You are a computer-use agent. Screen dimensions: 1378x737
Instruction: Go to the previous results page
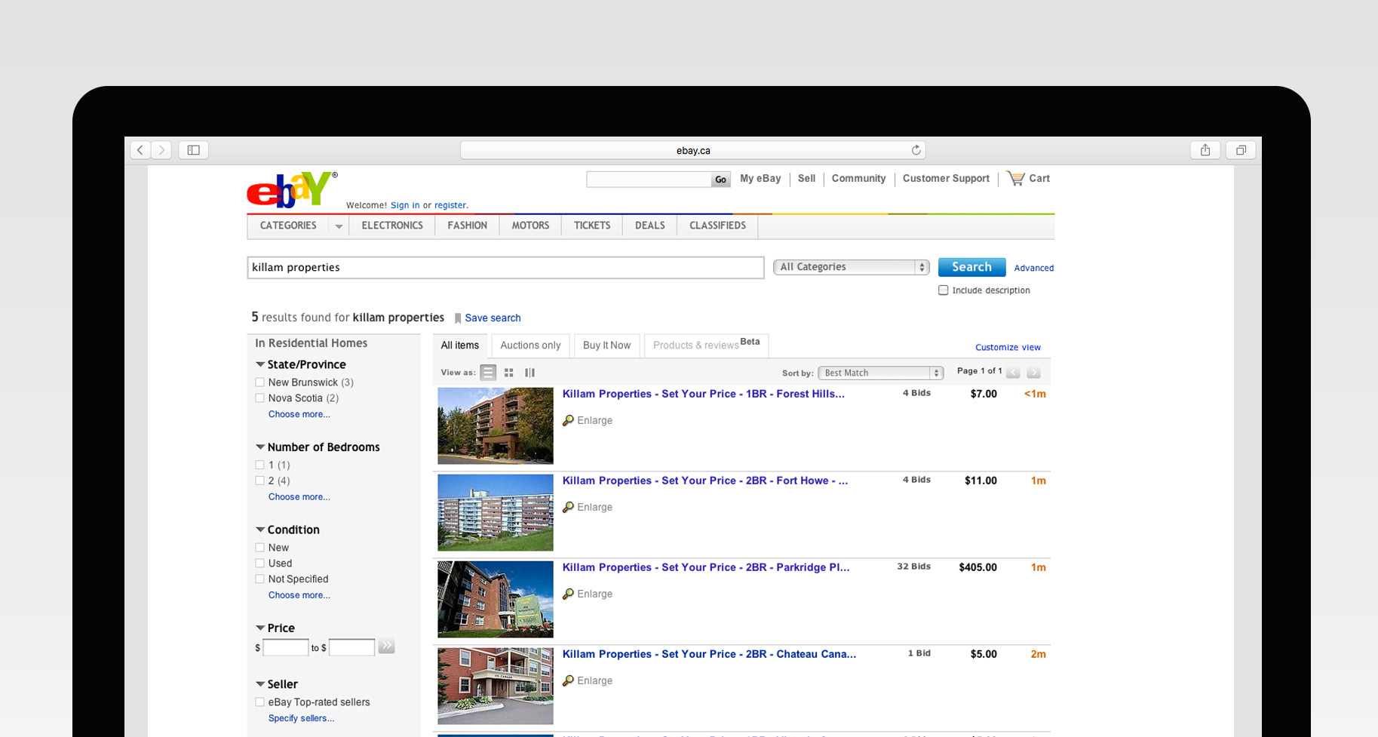click(x=1013, y=373)
